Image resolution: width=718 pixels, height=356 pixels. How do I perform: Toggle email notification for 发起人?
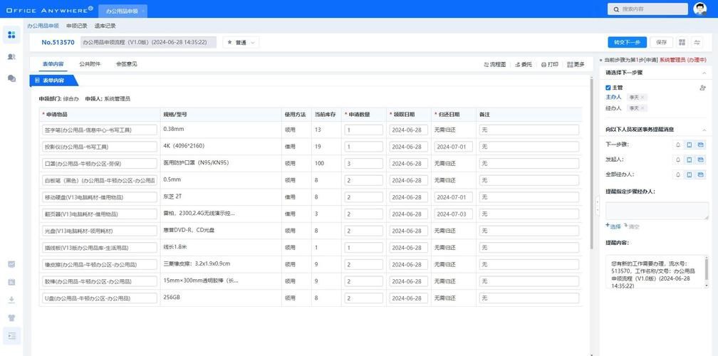(x=700, y=159)
